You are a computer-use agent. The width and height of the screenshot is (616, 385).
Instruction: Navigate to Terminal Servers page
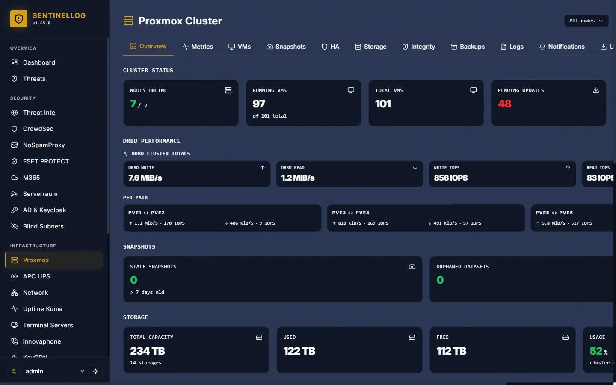tap(54, 325)
